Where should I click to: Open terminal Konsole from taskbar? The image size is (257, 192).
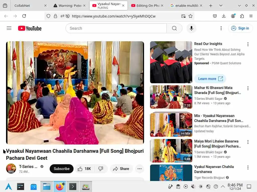73,186
